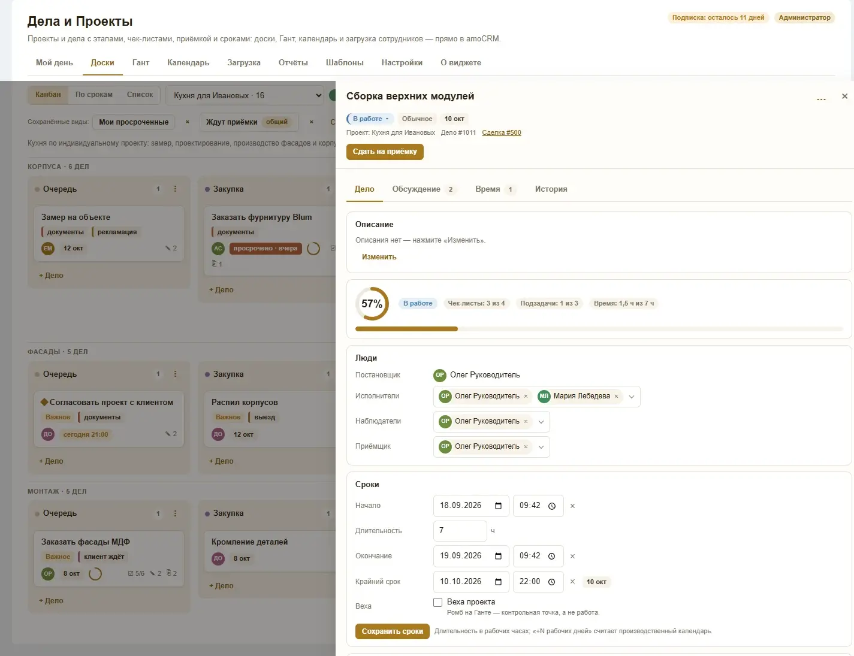
Task: Focus the Длительность hours field
Action: 460,531
